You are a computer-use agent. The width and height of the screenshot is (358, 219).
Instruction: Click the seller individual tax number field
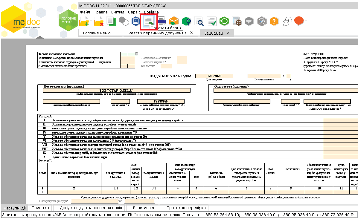pyautogui.click(x=71, y=102)
